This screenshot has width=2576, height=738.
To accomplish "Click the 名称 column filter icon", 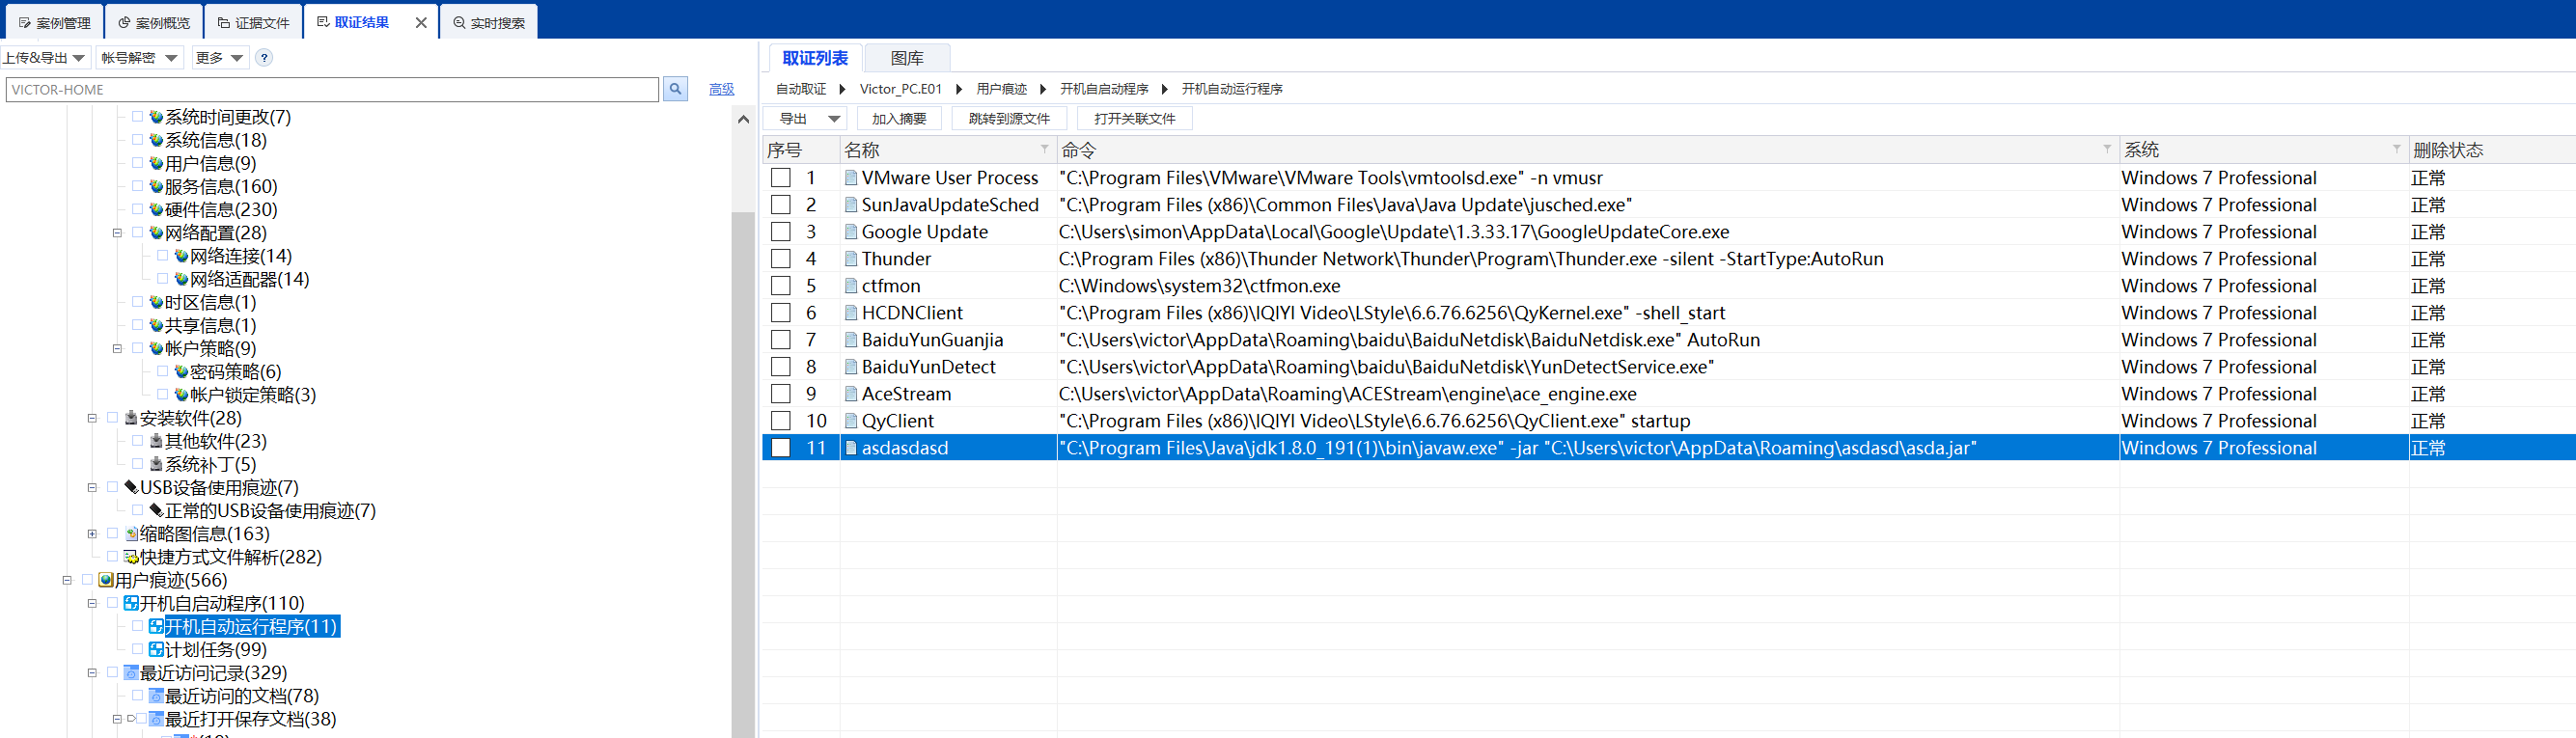I will click(1045, 149).
